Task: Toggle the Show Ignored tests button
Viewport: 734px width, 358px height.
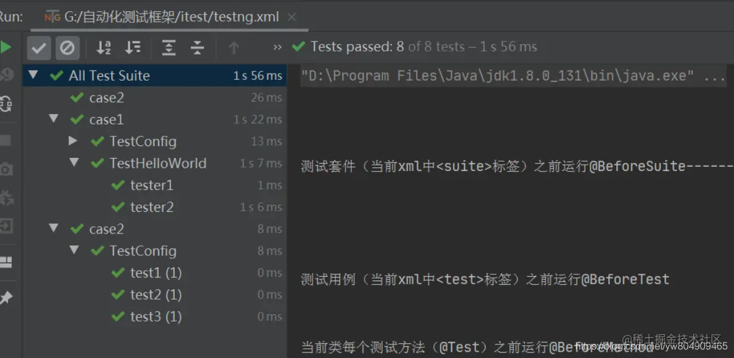Action: (68, 48)
